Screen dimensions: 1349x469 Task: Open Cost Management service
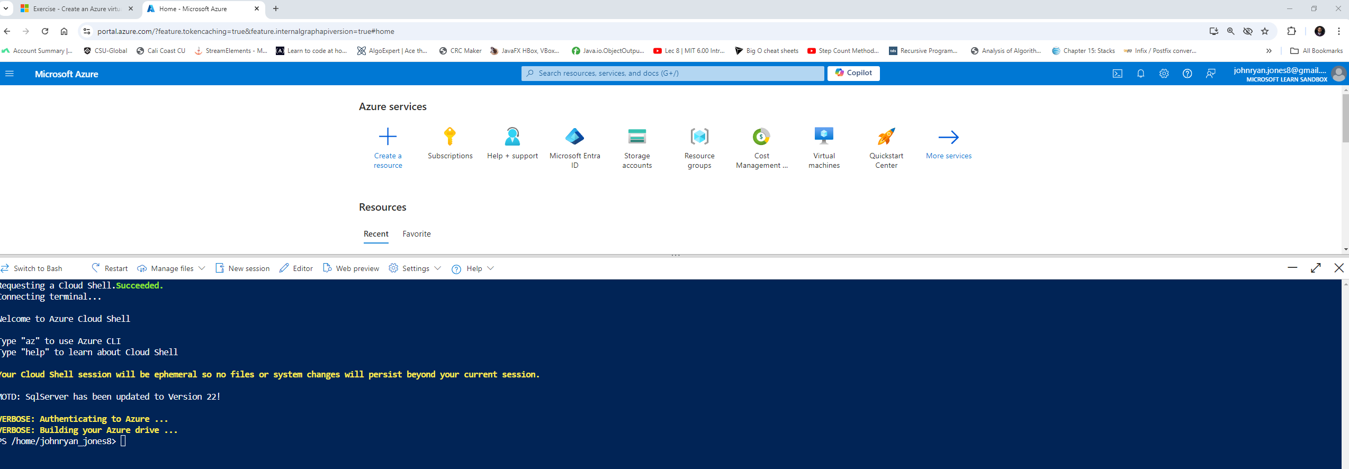click(761, 137)
